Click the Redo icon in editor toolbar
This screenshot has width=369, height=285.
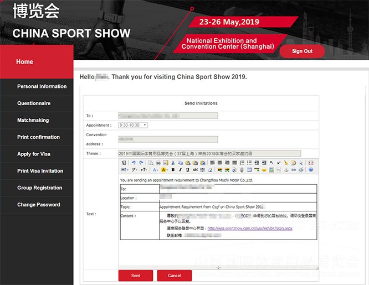(141, 163)
